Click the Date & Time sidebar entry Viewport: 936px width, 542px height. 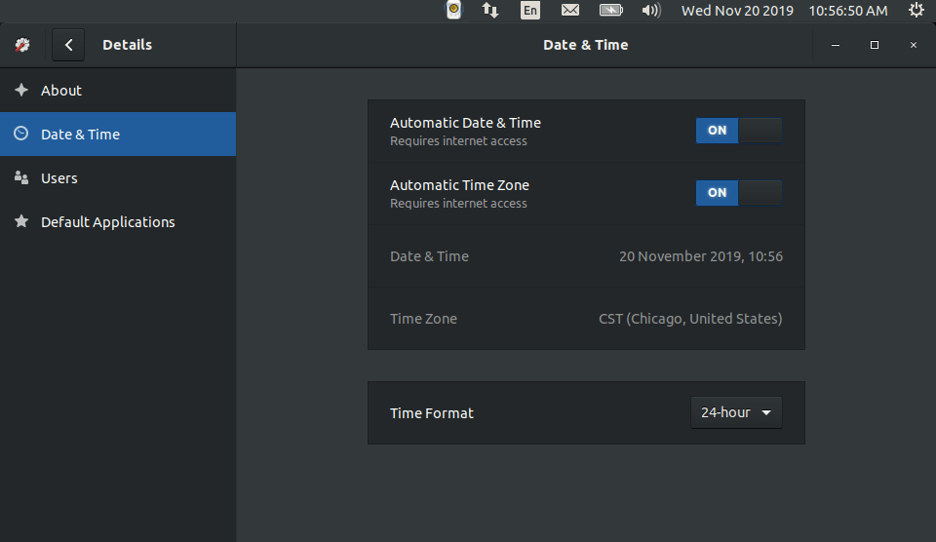pyautogui.click(x=80, y=135)
